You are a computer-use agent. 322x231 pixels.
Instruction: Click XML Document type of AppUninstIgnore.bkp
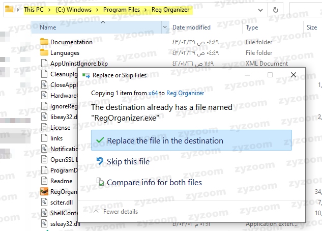coord(267,64)
